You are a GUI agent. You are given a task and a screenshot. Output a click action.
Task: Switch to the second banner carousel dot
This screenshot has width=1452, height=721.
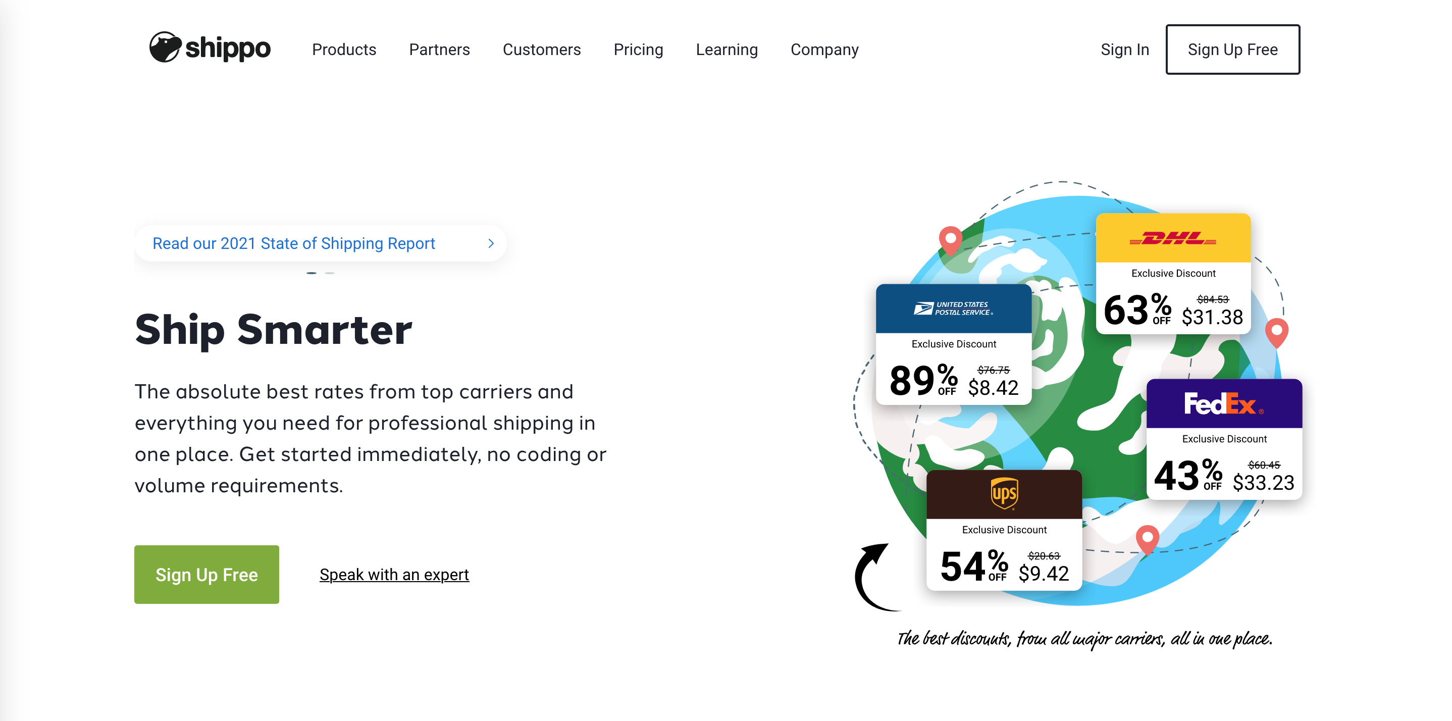[330, 273]
